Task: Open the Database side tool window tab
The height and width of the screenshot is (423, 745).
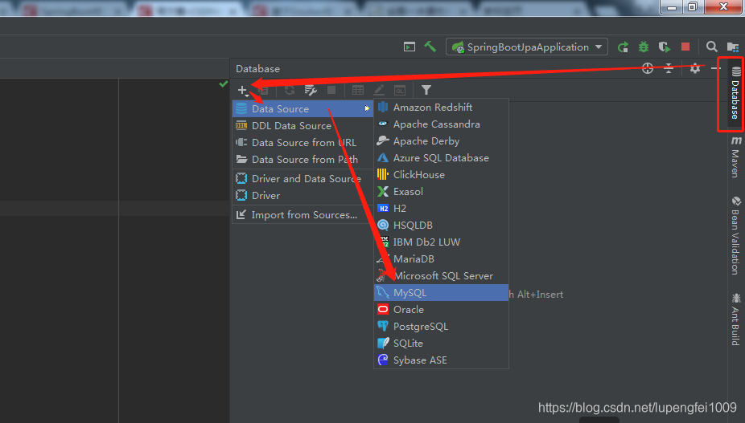Action: pos(735,94)
